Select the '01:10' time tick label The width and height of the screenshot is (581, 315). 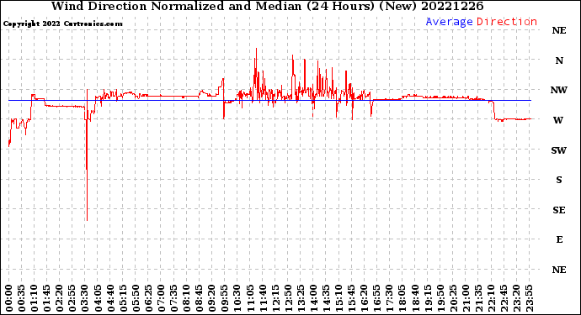tap(34, 298)
